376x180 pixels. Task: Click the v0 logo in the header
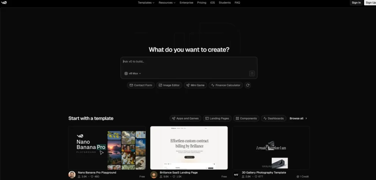[4, 3]
